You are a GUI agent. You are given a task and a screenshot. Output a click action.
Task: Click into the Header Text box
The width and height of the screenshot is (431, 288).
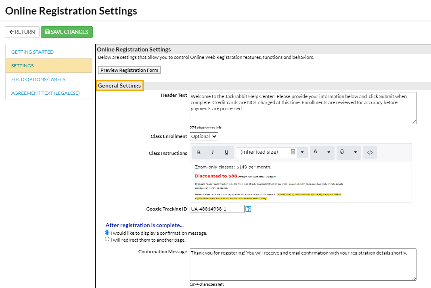(303, 108)
